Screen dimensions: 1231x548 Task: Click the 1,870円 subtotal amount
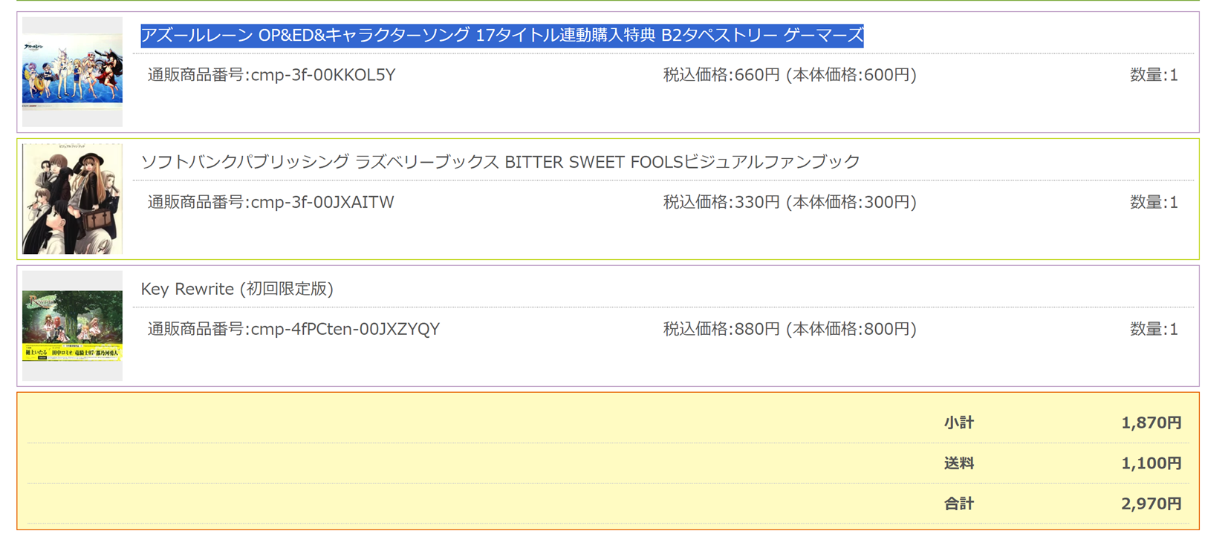(x=1151, y=423)
